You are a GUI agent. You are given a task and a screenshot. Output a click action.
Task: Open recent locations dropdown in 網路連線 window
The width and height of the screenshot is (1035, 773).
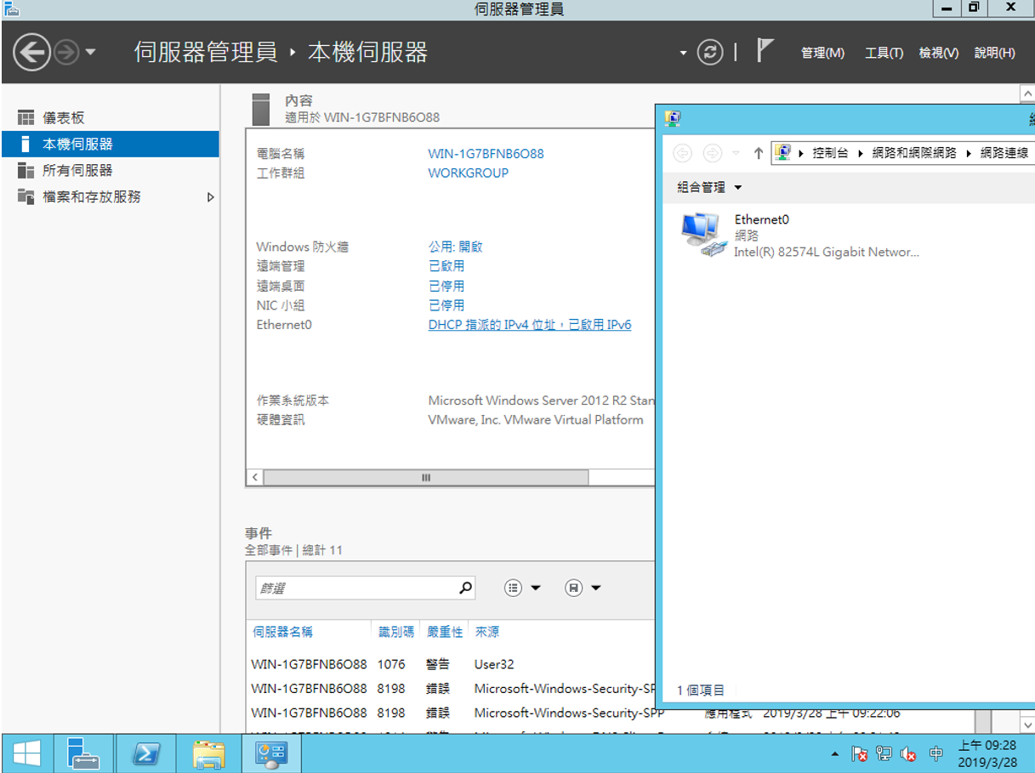736,153
